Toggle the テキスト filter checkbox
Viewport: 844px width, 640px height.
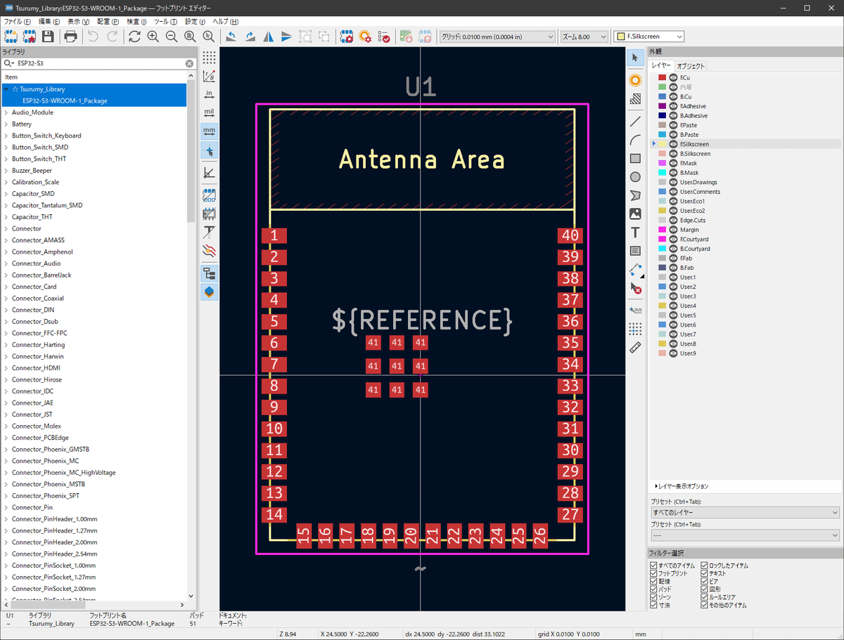pyautogui.click(x=705, y=574)
